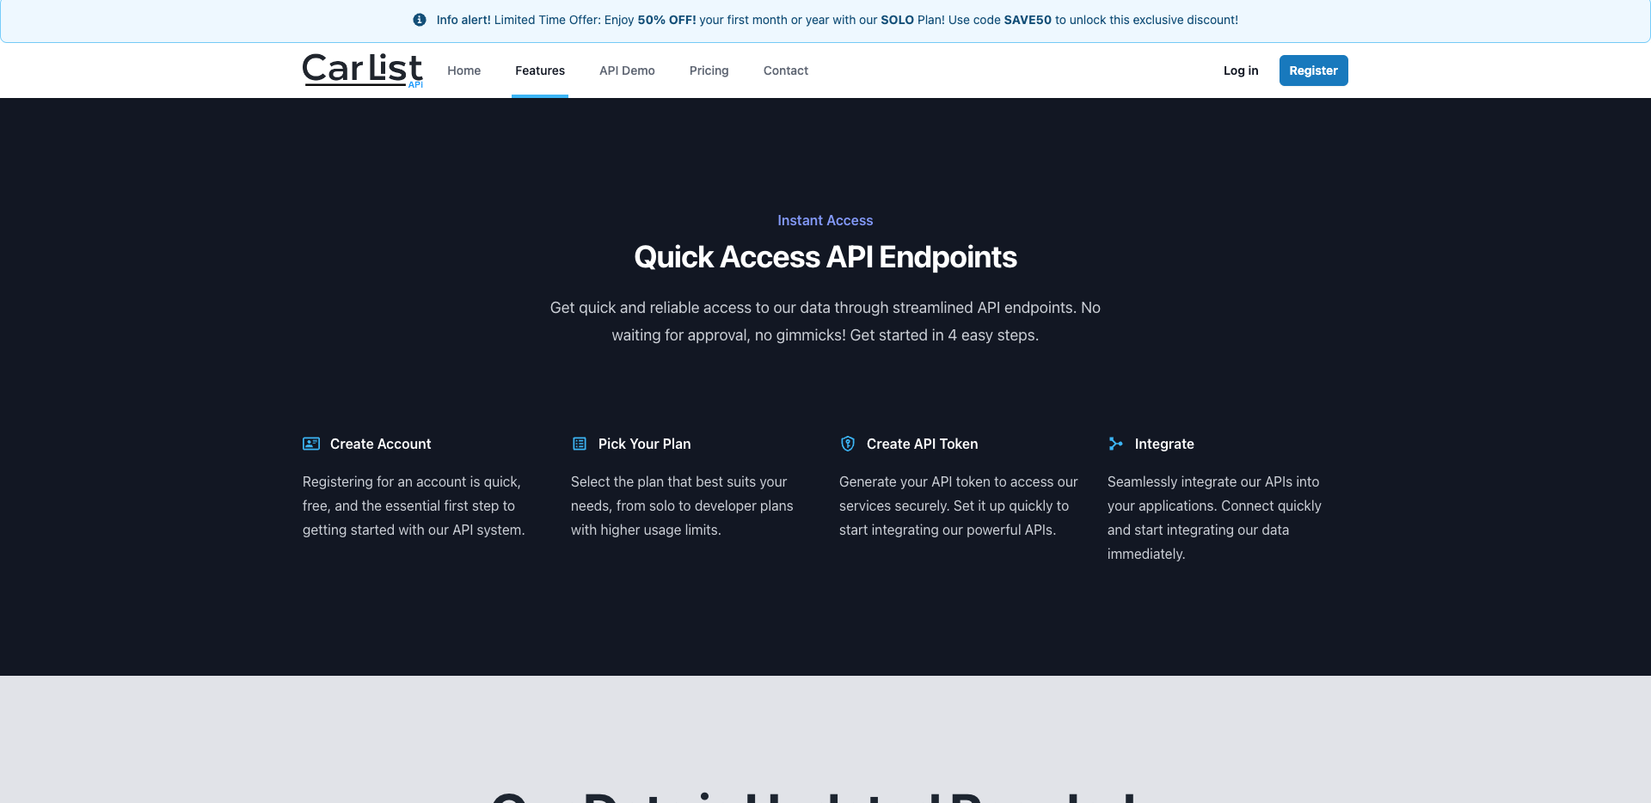
Task: Click the Quick Access API Endpoints heading
Action: click(825, 257)
